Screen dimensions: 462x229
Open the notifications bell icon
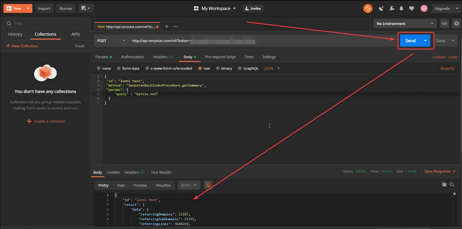(x=401, y=8)
